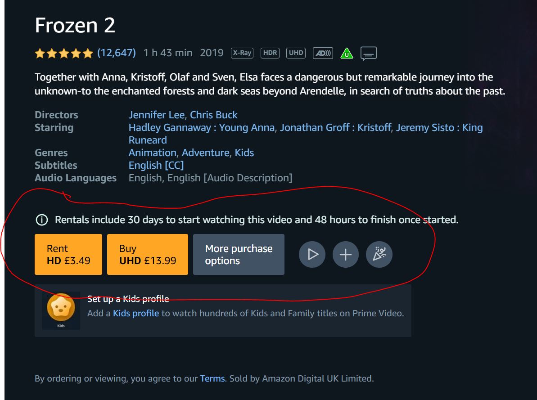Click the subtitles speech bubble icon
This screenshot has height=400, width=537.
click(369, 54)
